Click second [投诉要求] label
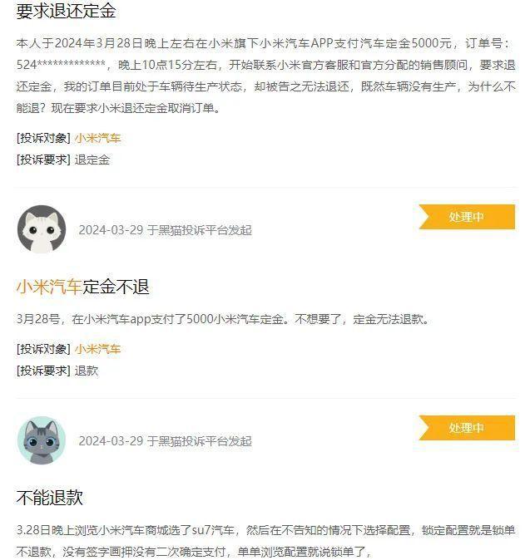Image resolution: width=525 pixels, height=560 pixels. [x=43, y=371]
